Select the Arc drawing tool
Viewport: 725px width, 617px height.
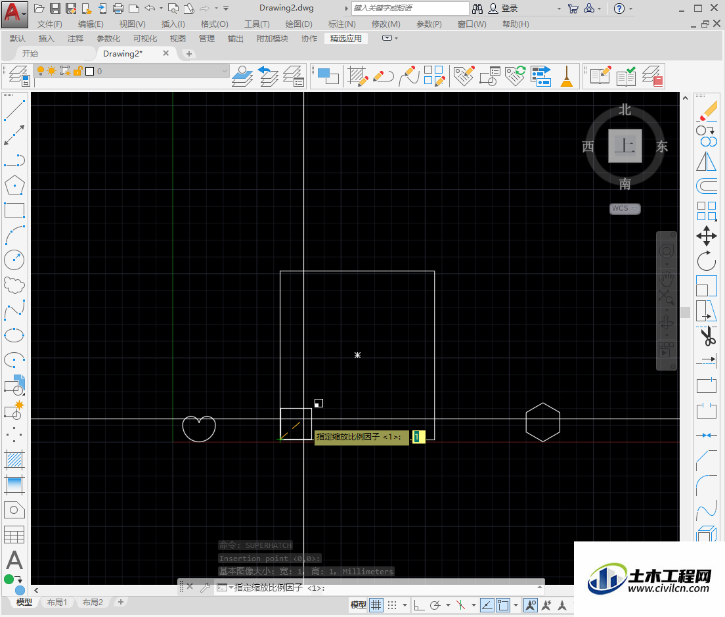coord(14,235)
